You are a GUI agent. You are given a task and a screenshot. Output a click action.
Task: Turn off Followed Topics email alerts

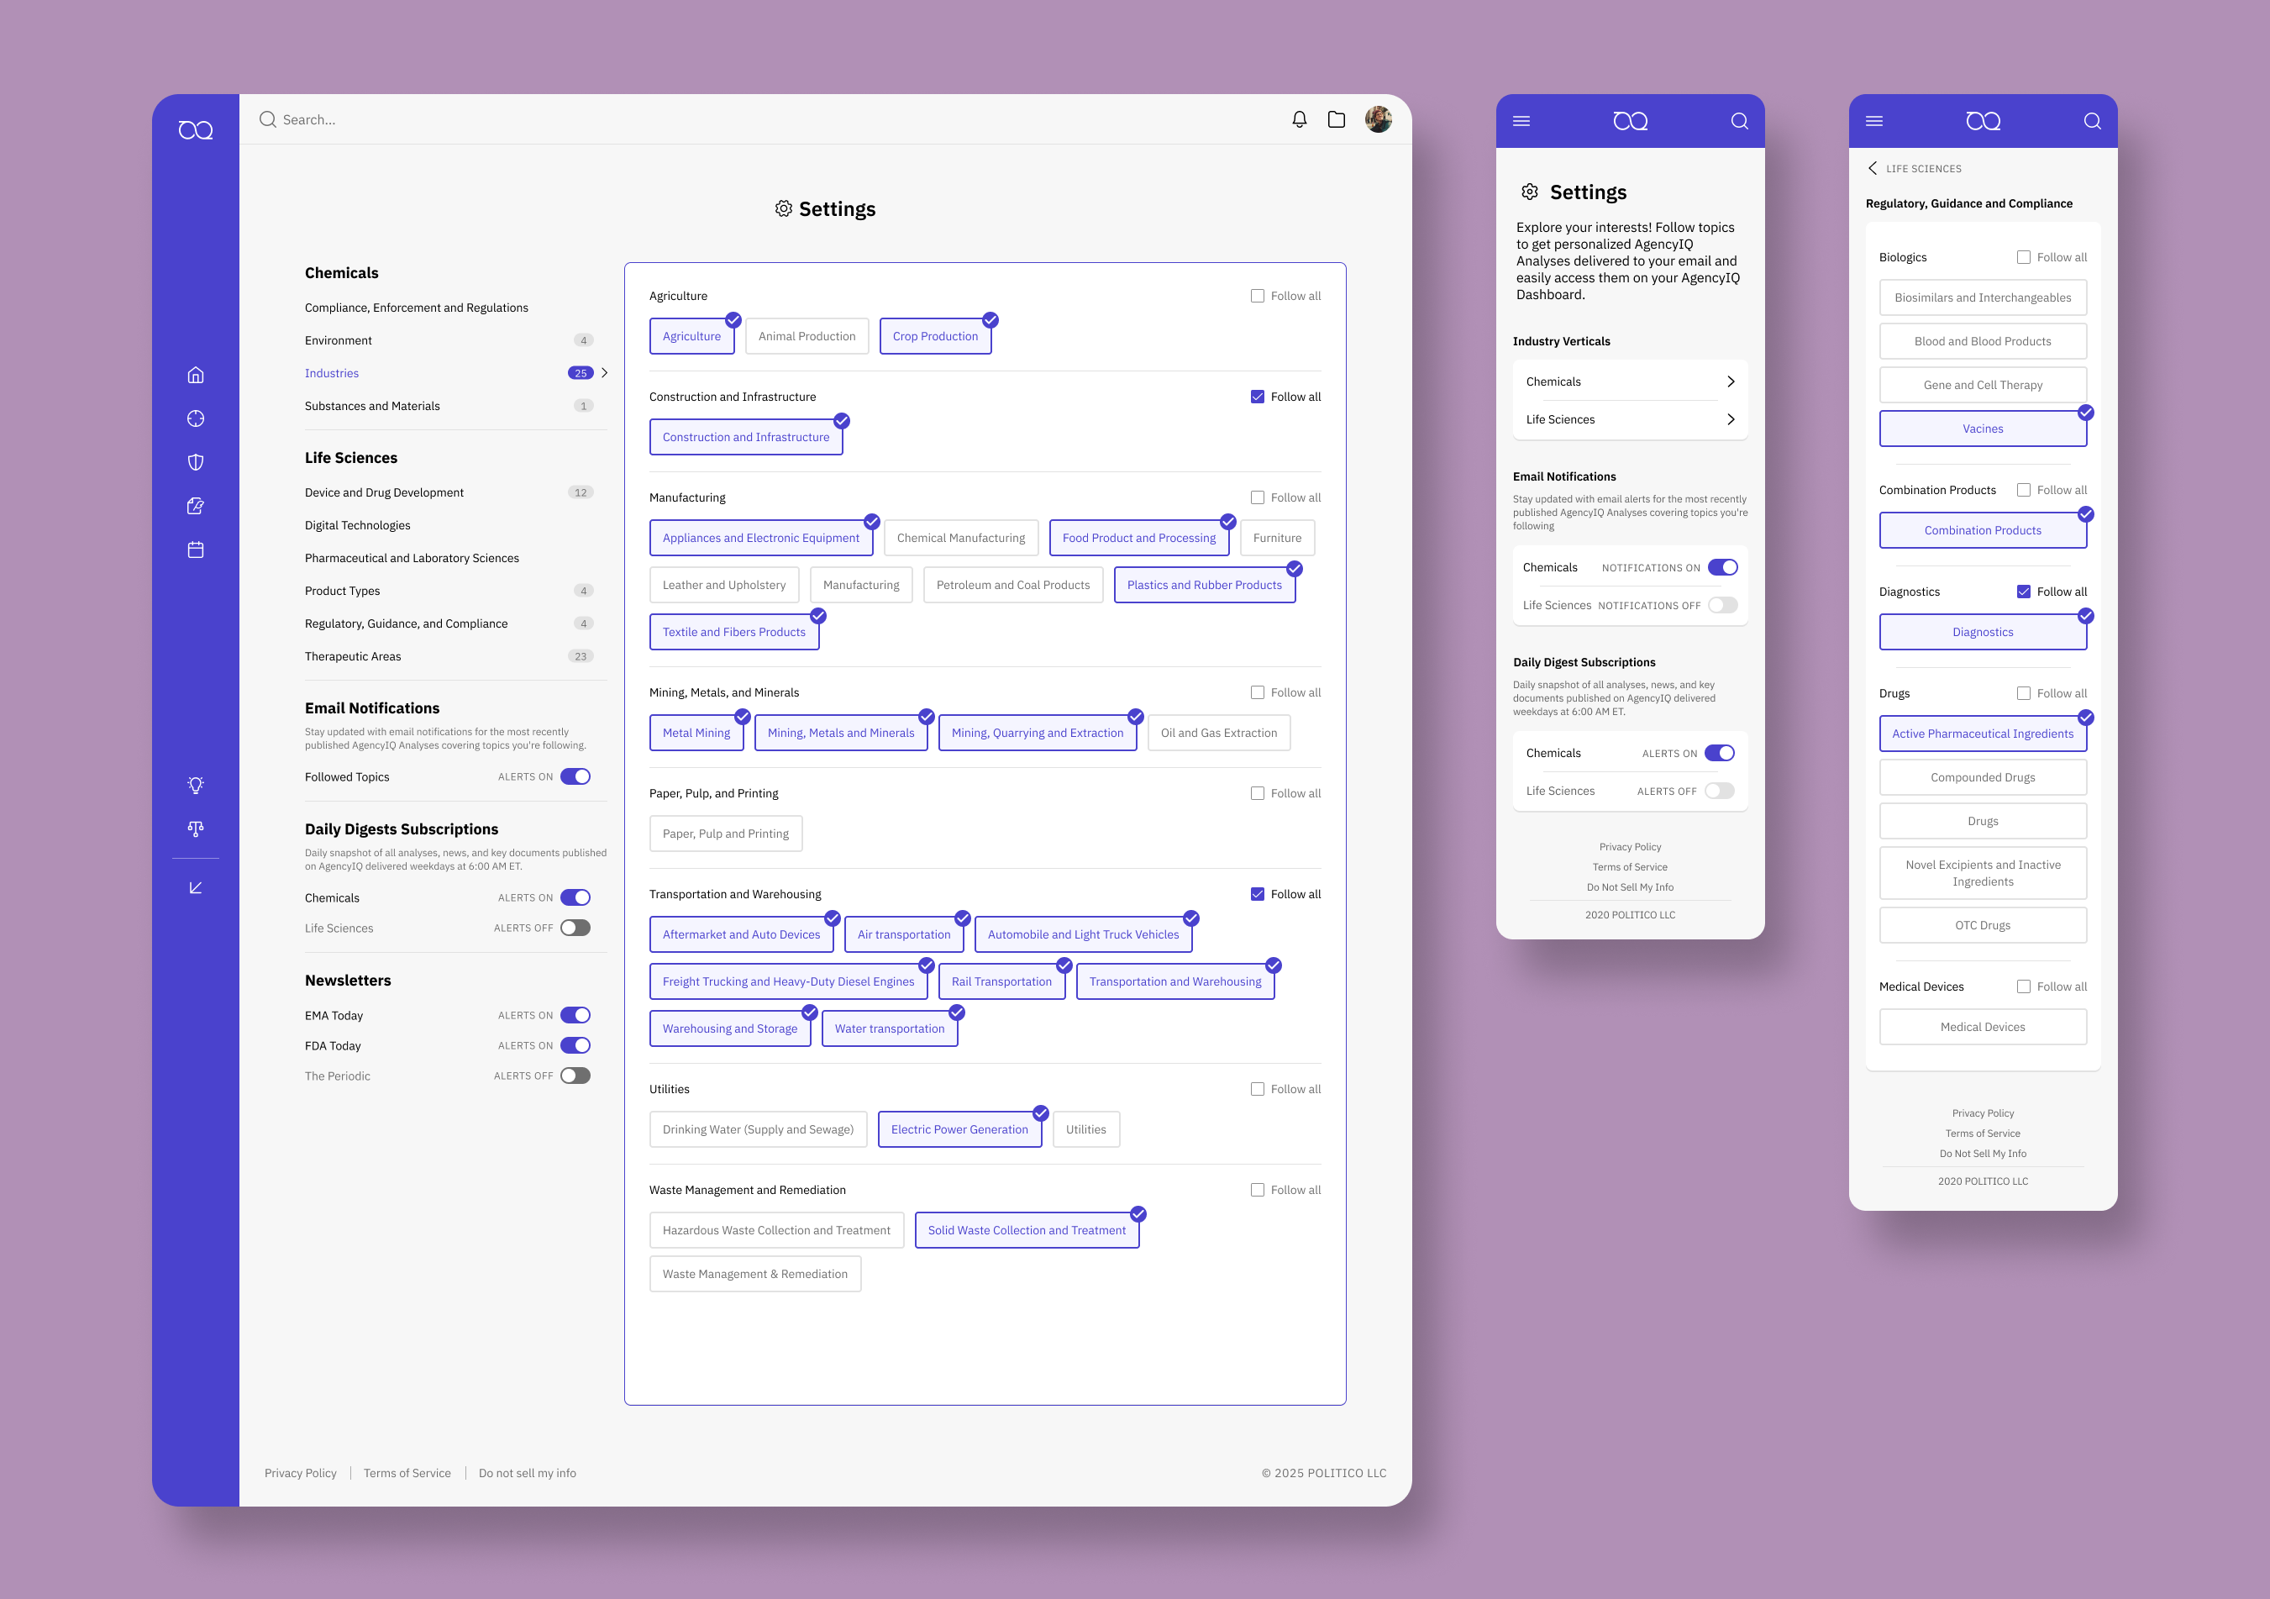[x=575, y=776]
